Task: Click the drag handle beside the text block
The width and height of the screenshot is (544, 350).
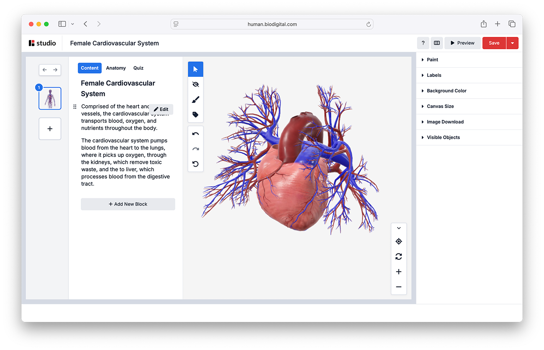Action: [x=75, y=107]
